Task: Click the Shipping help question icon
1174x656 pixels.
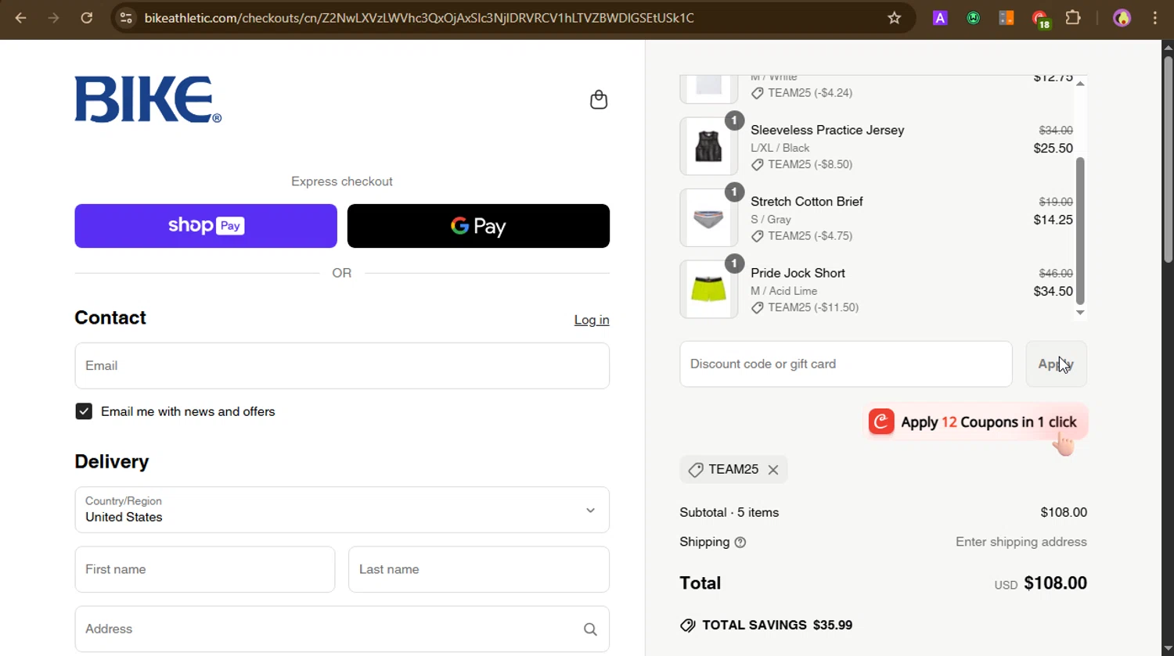Action: point(740,543)
